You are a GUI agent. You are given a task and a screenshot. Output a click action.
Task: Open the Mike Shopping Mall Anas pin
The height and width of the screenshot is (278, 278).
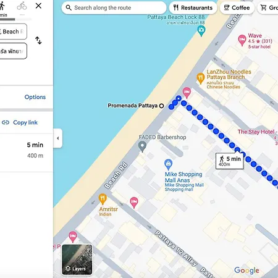[168, 164]
